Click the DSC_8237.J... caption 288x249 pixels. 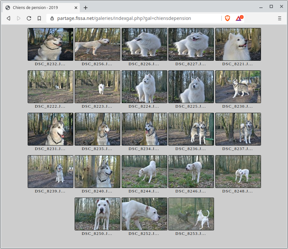237,149
